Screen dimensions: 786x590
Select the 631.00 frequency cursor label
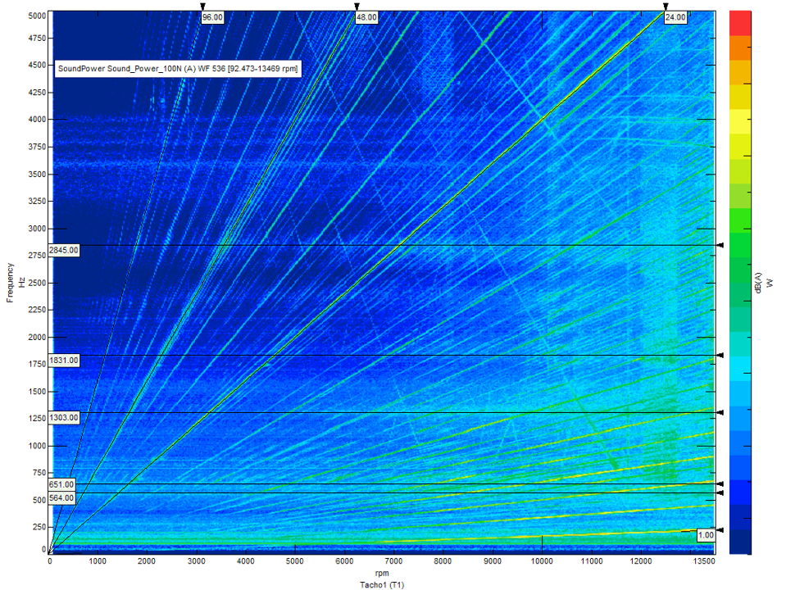[62, 485]
